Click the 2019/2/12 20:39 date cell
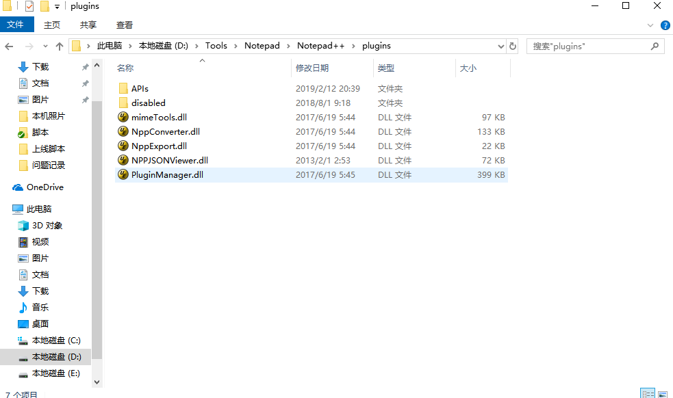The width and height of the screenshot is (673, 398). 327,89
